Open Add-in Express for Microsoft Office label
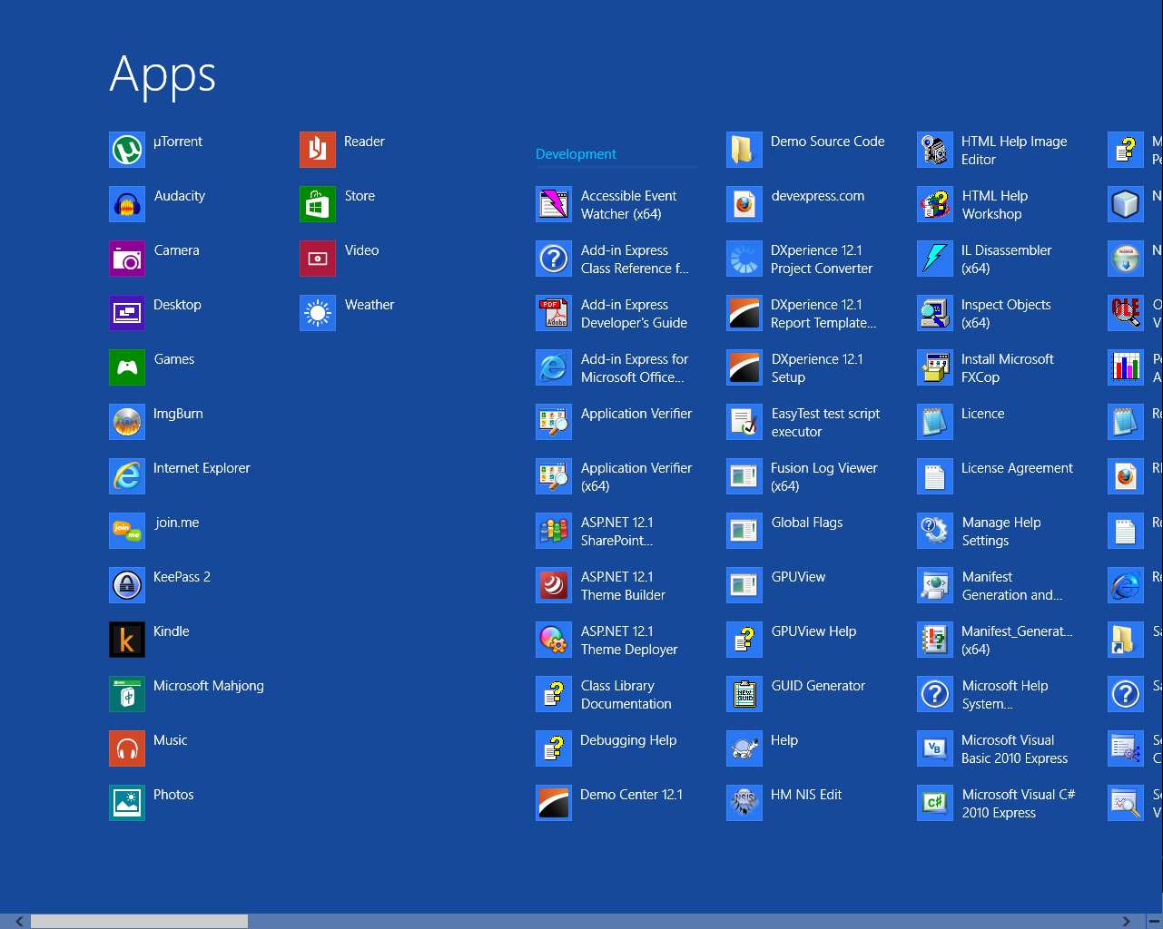This screenshot has width=1163, height=929. 635,368
